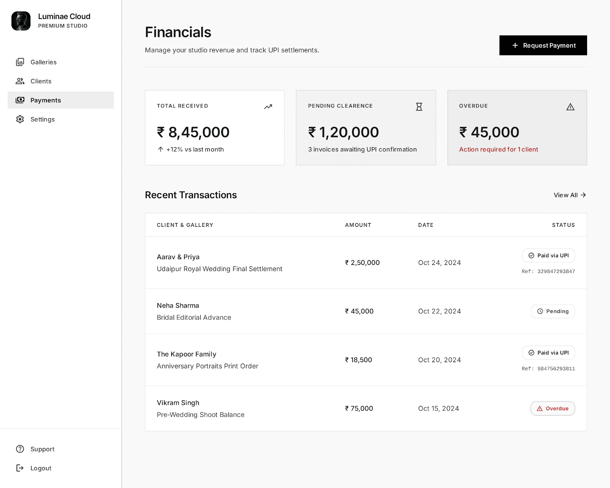Open the Pending Clearence summary card

click(366, 128)
